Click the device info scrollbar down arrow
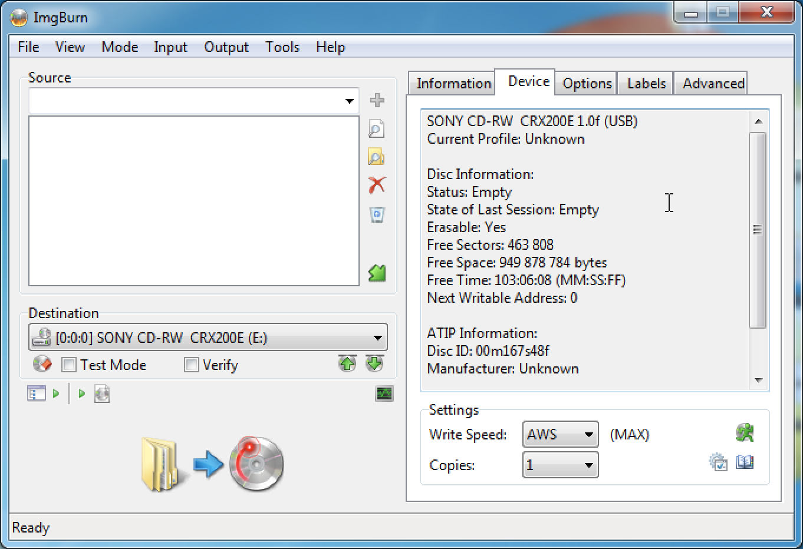The image size is (803, 549). pyautogui.click(x=758, y=380)
